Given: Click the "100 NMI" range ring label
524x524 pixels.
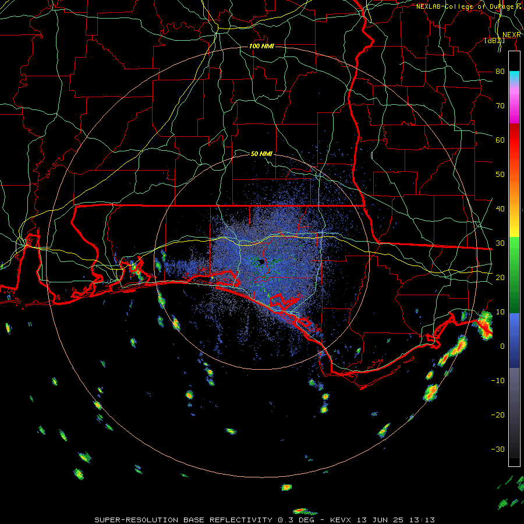Looking at the screenshot, I should click(x=261, y=46).
